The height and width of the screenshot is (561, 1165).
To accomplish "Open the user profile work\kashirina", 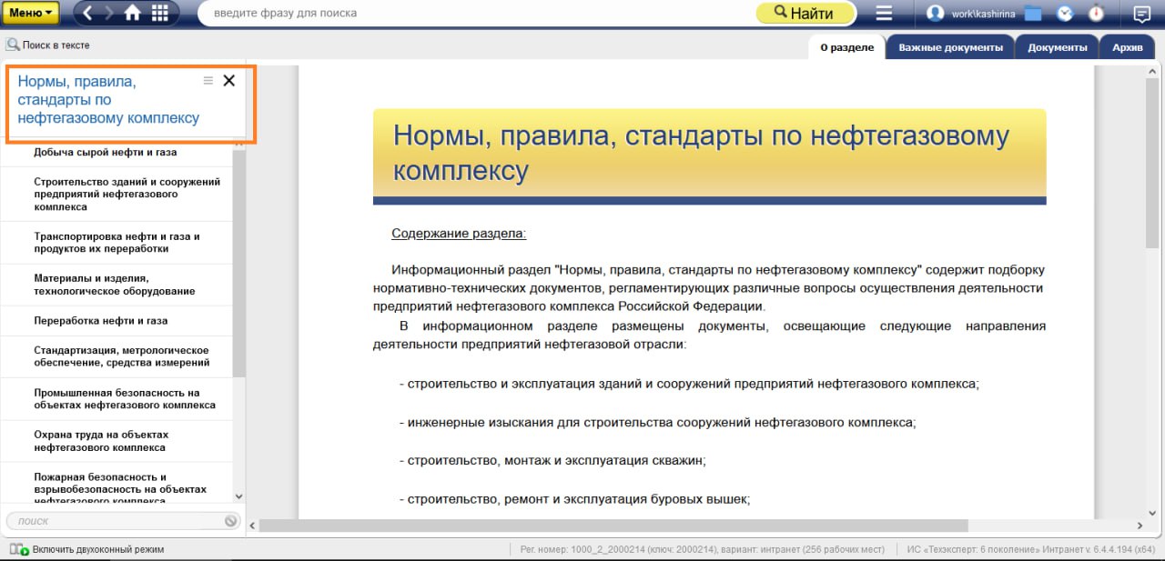I will [972, 13].
